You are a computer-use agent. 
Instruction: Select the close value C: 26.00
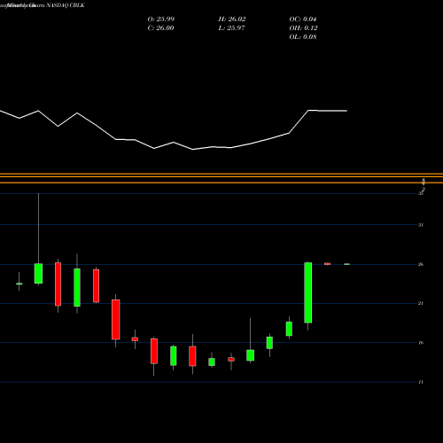160,28
